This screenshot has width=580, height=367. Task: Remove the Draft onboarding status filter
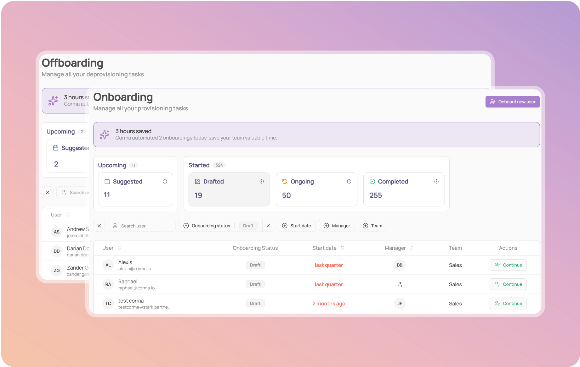click(268, 226)
